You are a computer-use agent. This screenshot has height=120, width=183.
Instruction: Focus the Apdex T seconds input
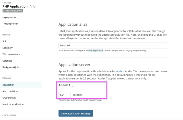pyautogui.click(x=64, y=95)
